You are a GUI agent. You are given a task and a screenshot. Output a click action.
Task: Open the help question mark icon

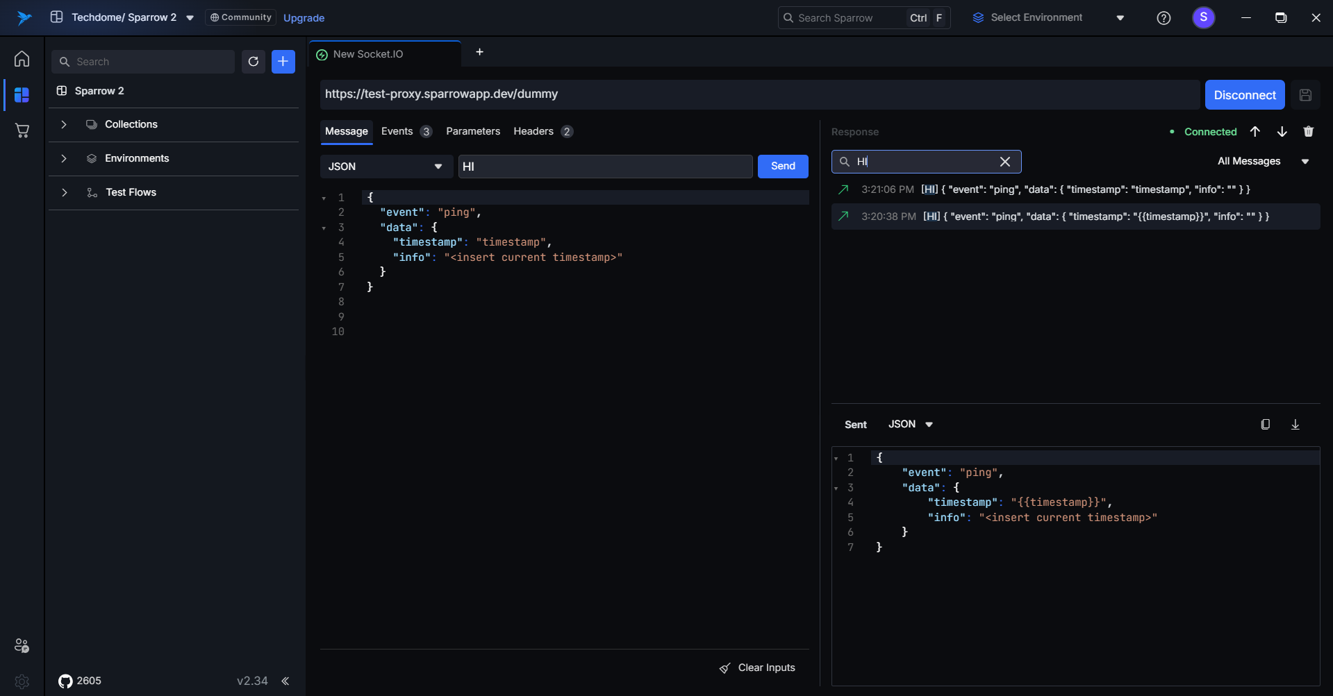point(1164,18)
